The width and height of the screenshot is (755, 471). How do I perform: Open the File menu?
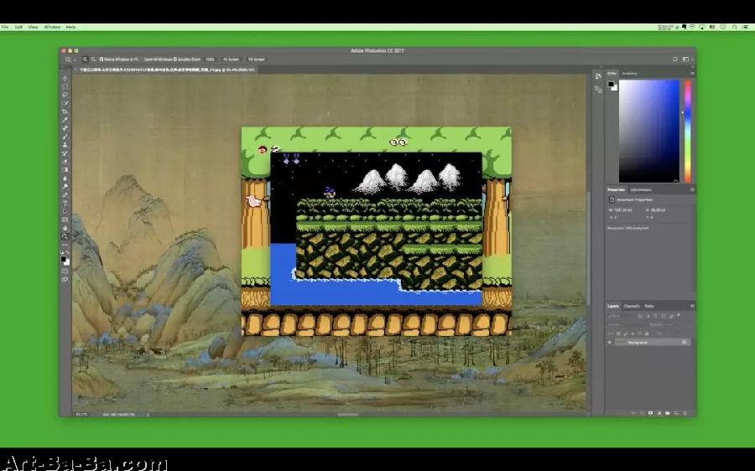pos(5,27)
